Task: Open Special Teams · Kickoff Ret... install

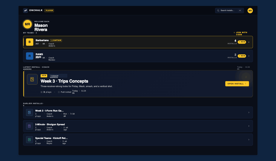Action: [x=138, y=140]
